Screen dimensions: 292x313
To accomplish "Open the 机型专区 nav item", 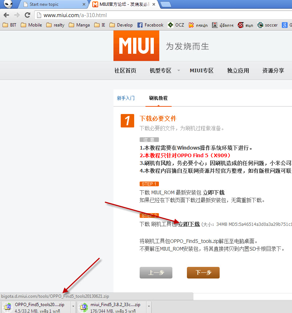I will pyautogui.click(x=160, y=70).
